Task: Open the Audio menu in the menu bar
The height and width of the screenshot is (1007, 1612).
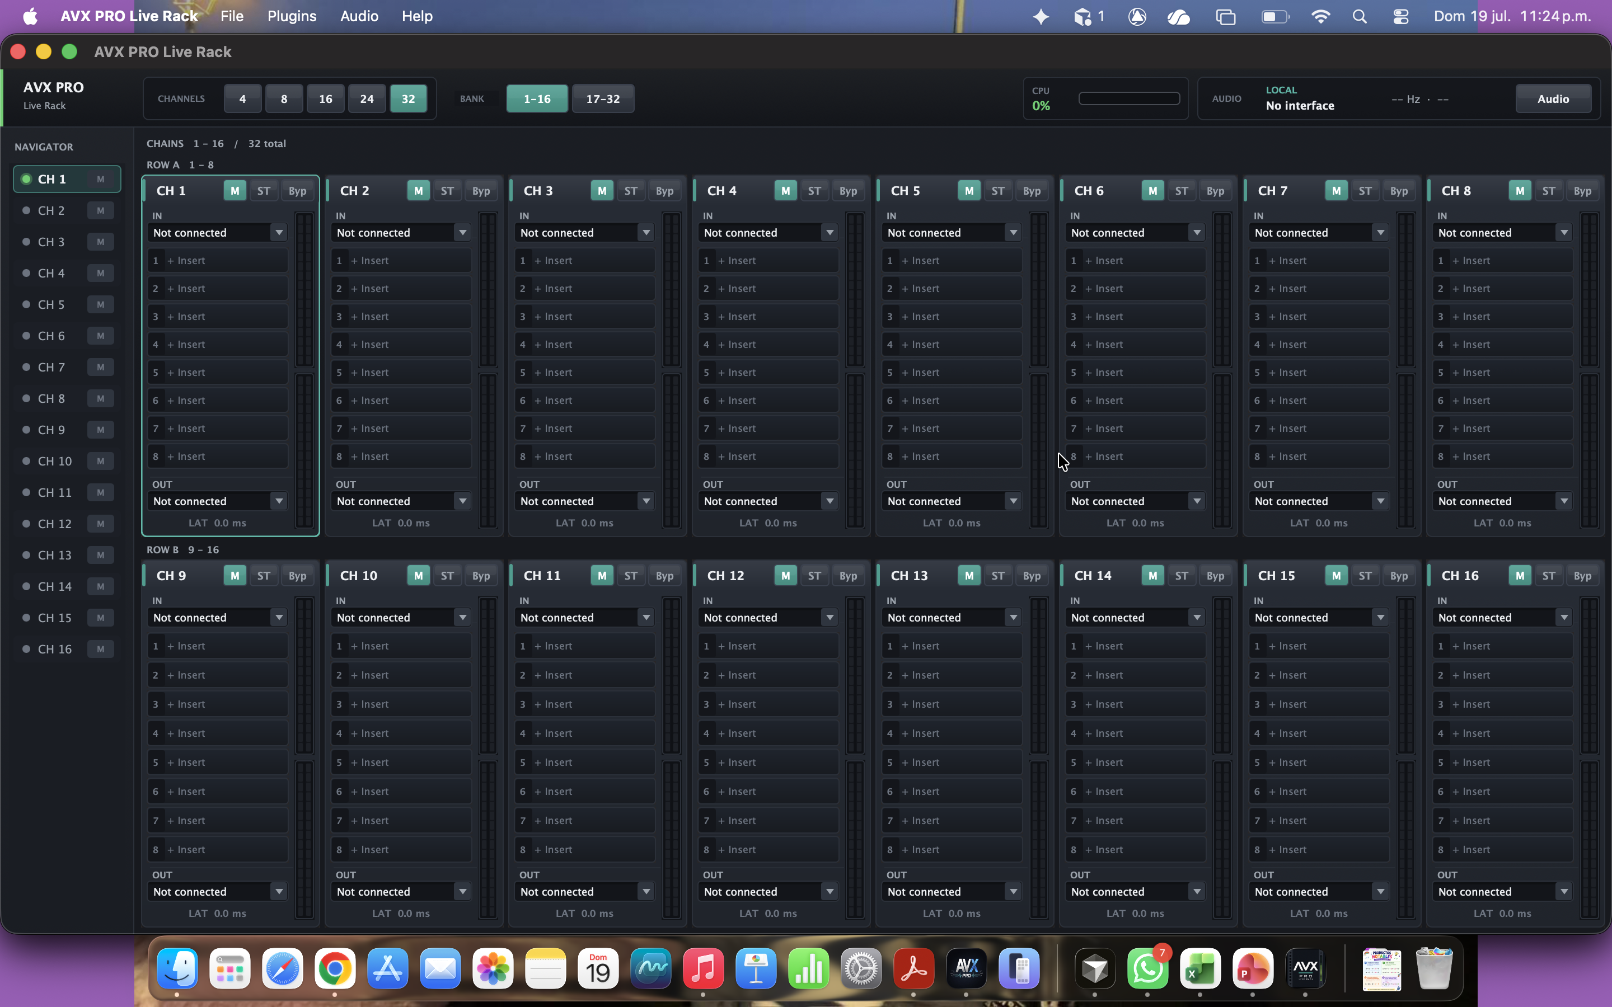Action: click(359, 16)
